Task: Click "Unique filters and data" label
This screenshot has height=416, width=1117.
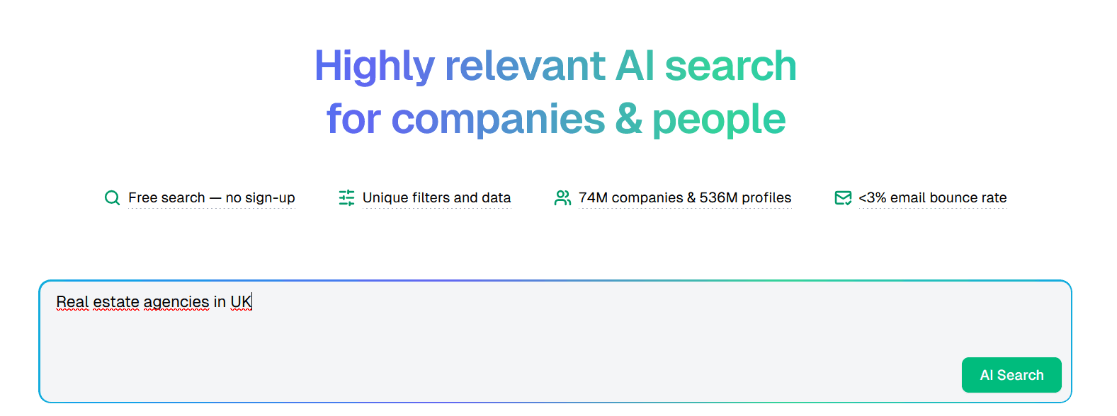Action: pos(436,198)
